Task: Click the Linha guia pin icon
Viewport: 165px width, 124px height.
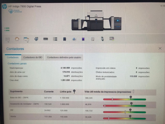Action: click(74, 91)
